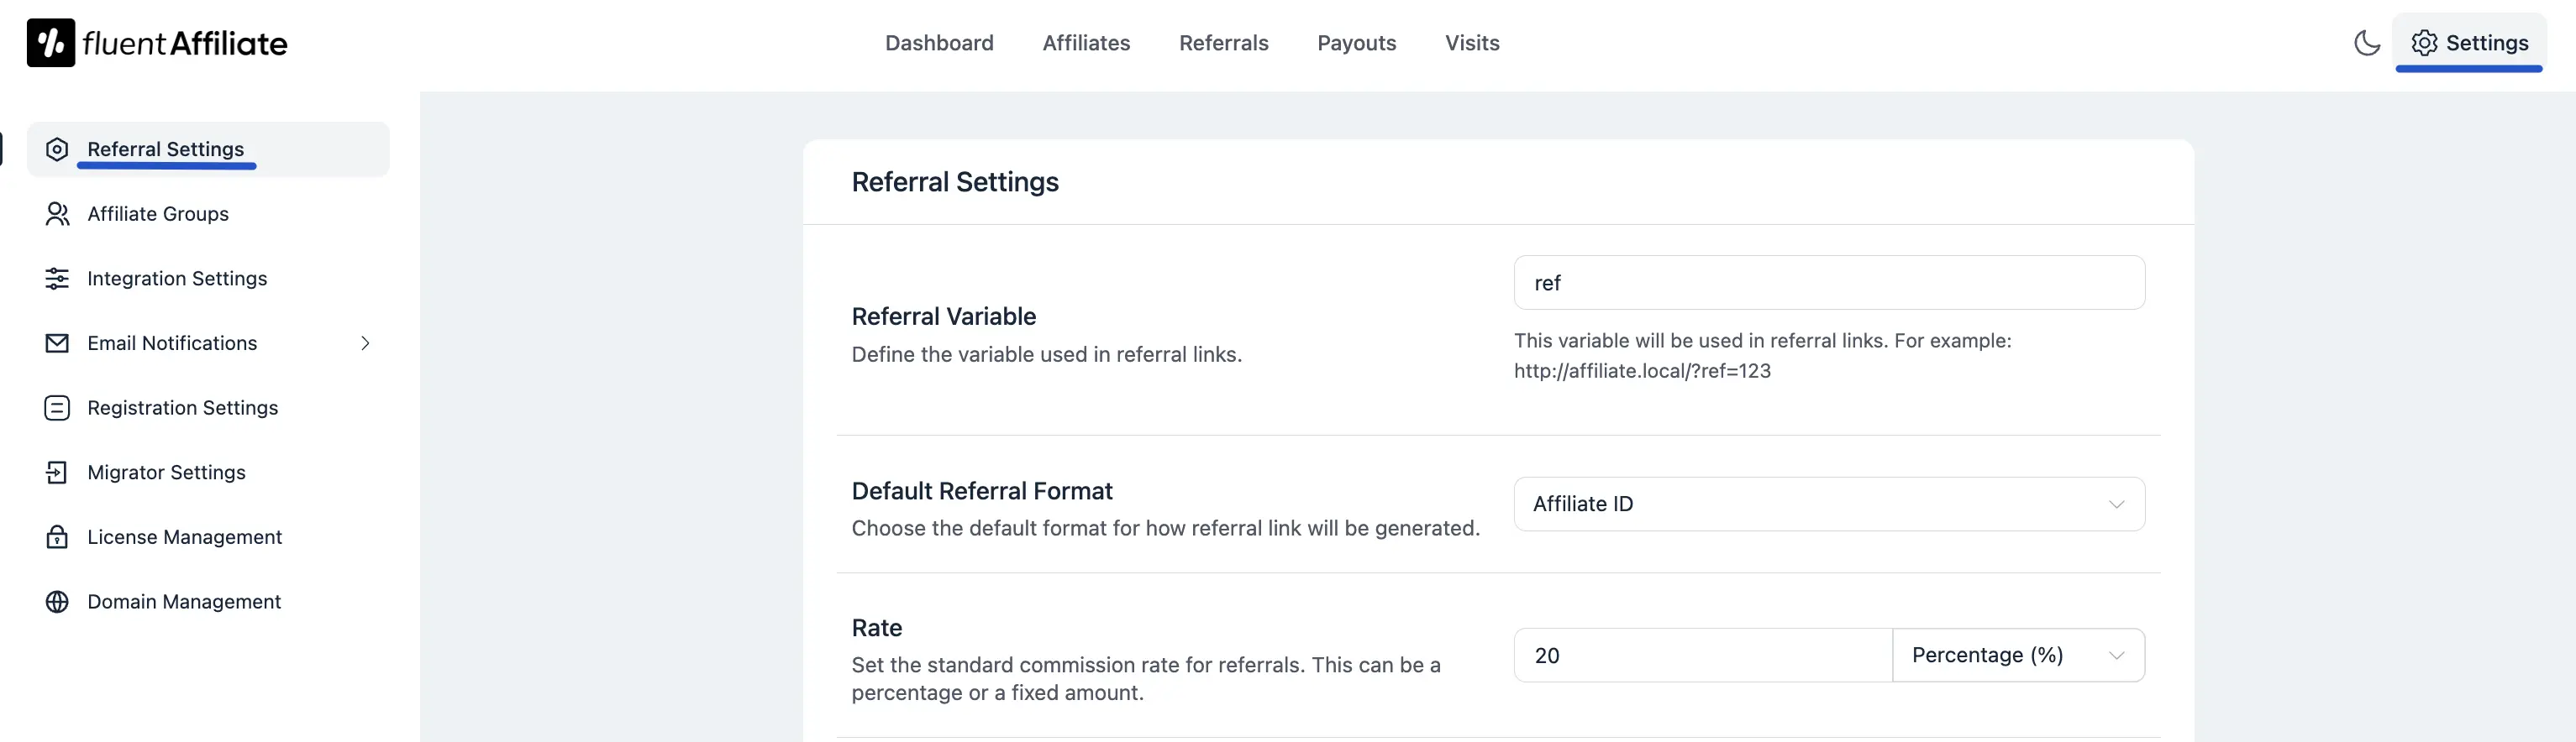The width and height of the screenshot is (2576, 742).
Task: Focus the commission rate '20' input
Action: click(1702, 655)
